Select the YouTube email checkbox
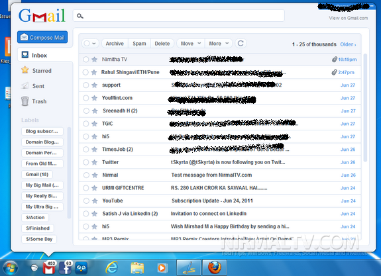The width and height of the screenshot is (381, 276). tap(86, 201)
